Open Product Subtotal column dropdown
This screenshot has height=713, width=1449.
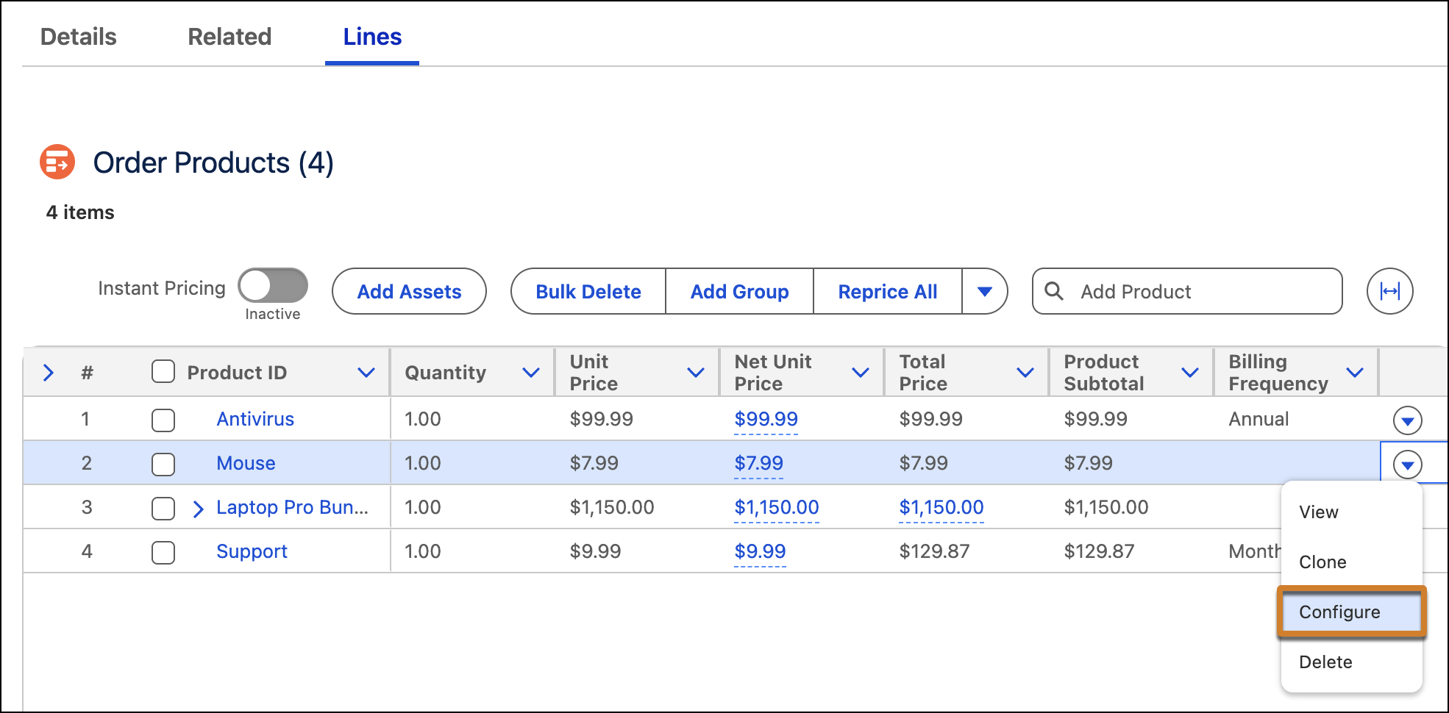pos(1190,373)
